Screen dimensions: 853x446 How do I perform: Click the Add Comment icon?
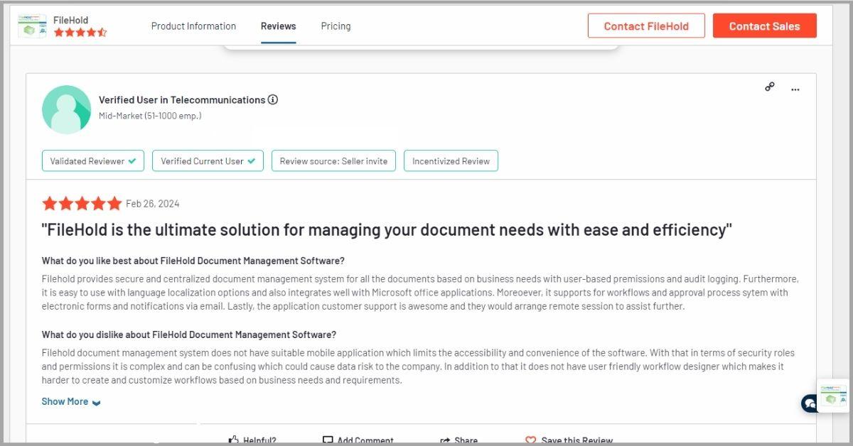[x=327, y=440]
